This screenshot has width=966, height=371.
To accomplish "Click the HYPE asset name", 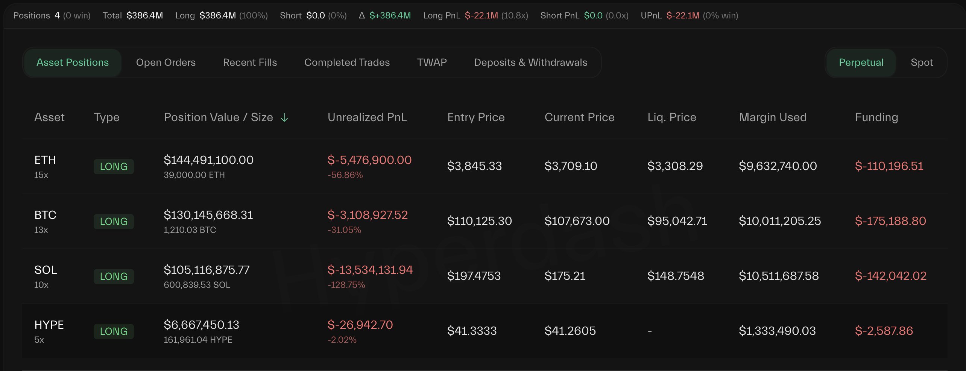I will tap(49, 325).
